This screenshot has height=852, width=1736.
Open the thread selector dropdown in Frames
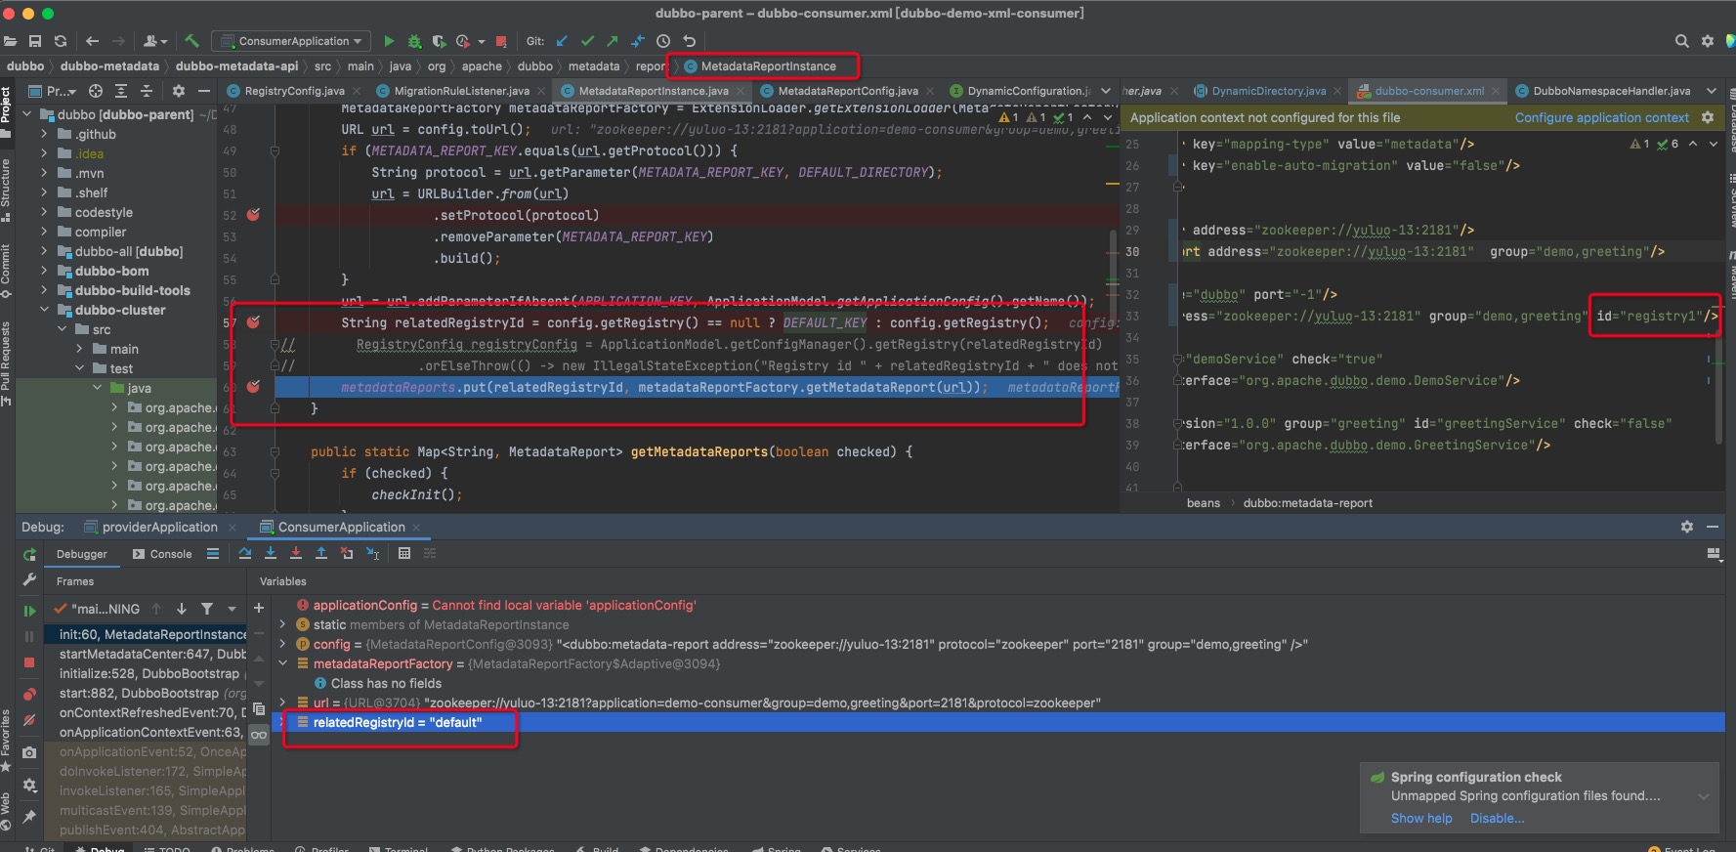[x=232, y=609]
